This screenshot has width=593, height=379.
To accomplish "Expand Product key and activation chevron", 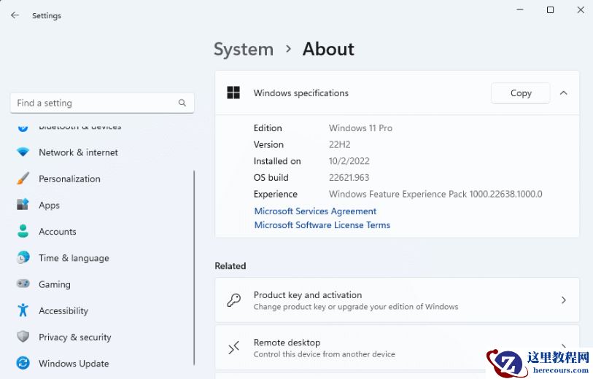I will [564, 300].
